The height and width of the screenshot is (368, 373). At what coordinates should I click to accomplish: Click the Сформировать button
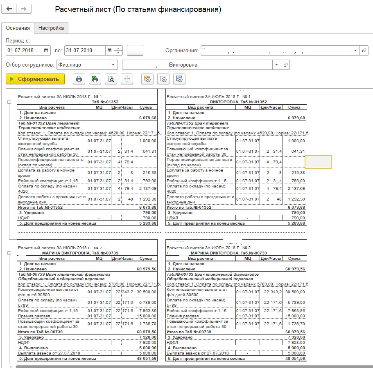pos(35,79)
